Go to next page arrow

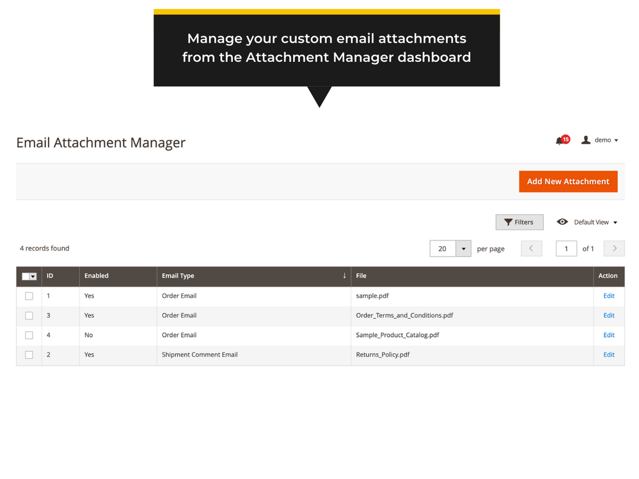614,249
